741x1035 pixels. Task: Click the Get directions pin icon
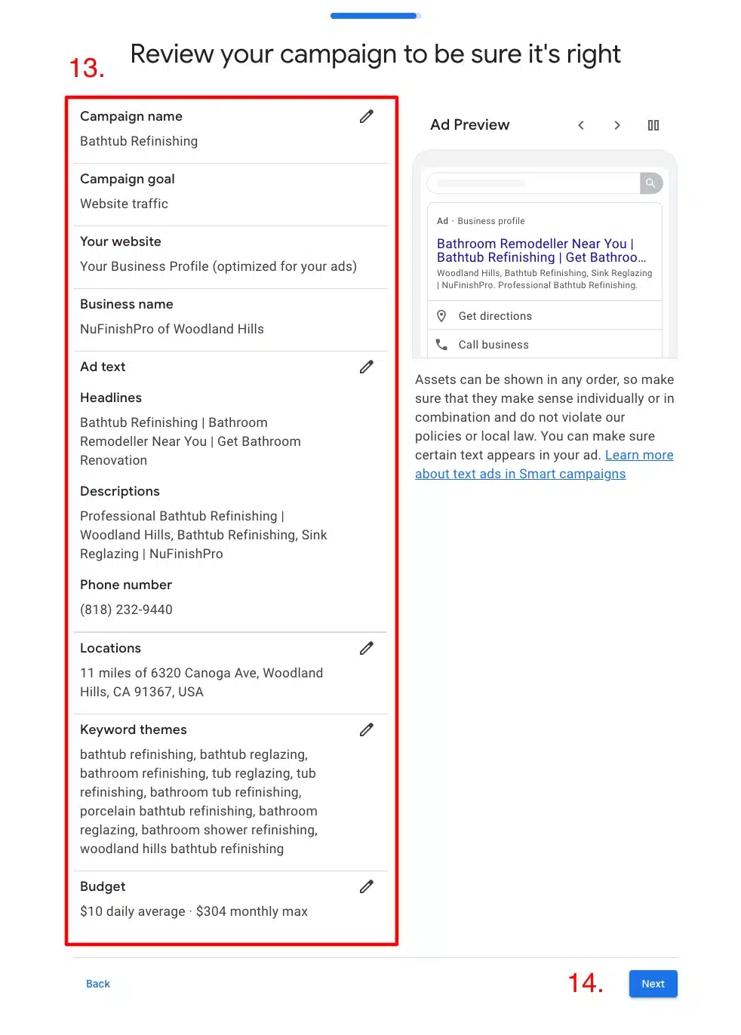tap(442, 316)
